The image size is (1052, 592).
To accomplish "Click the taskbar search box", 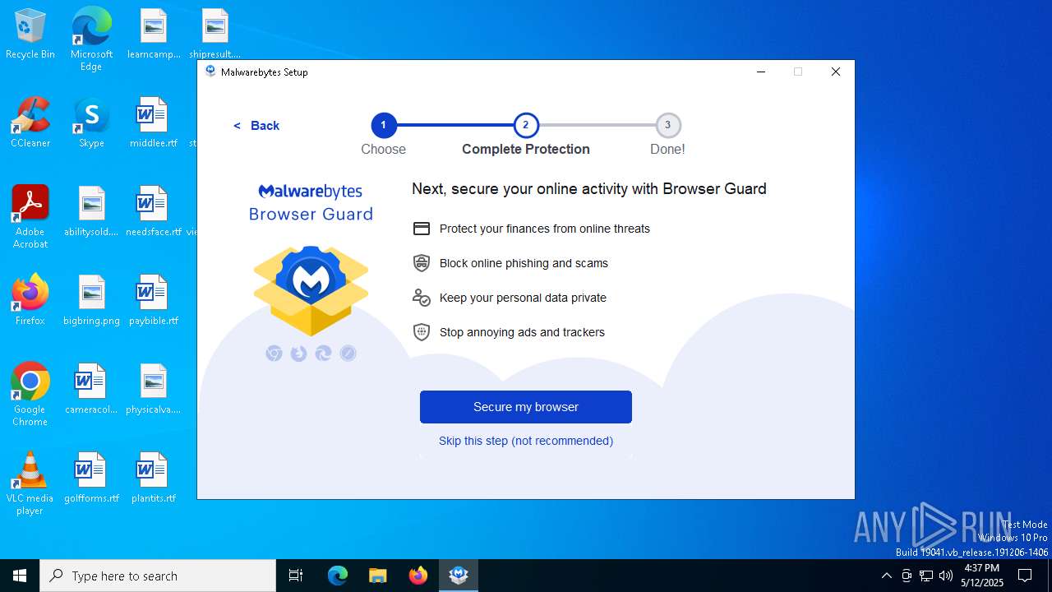I will click(158, 576).
